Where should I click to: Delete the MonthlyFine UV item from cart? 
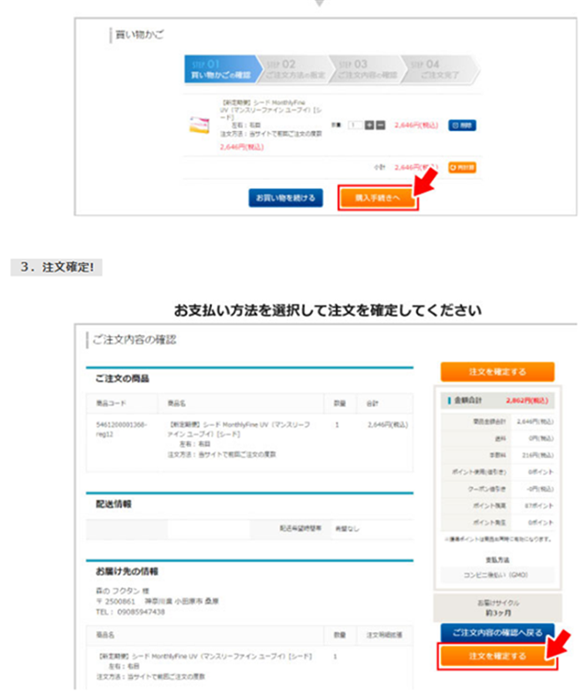coord(461,124)
